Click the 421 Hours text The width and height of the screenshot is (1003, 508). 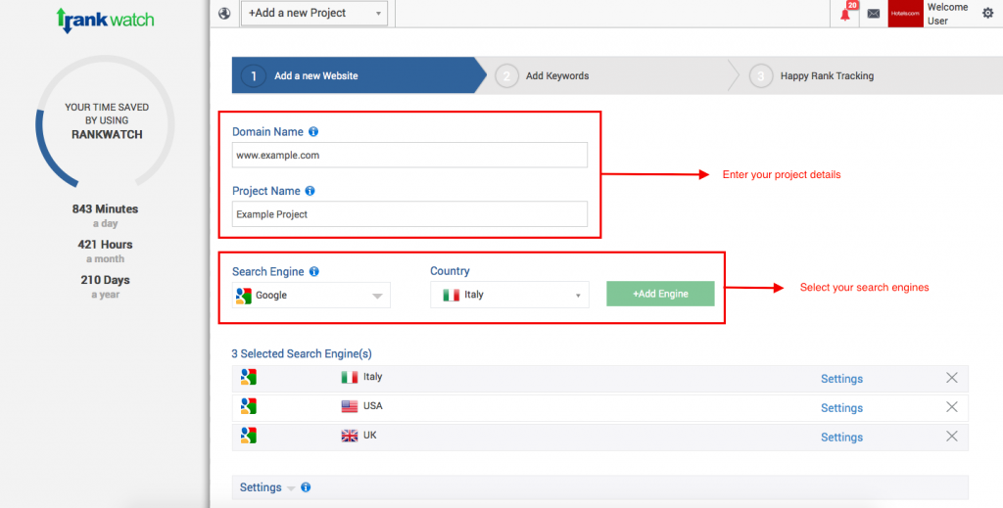click(x=105, y=245)
